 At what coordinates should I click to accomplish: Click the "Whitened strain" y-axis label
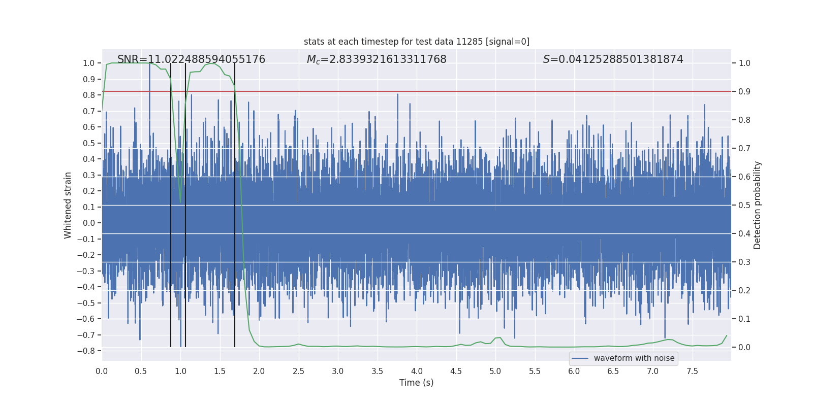68,205
